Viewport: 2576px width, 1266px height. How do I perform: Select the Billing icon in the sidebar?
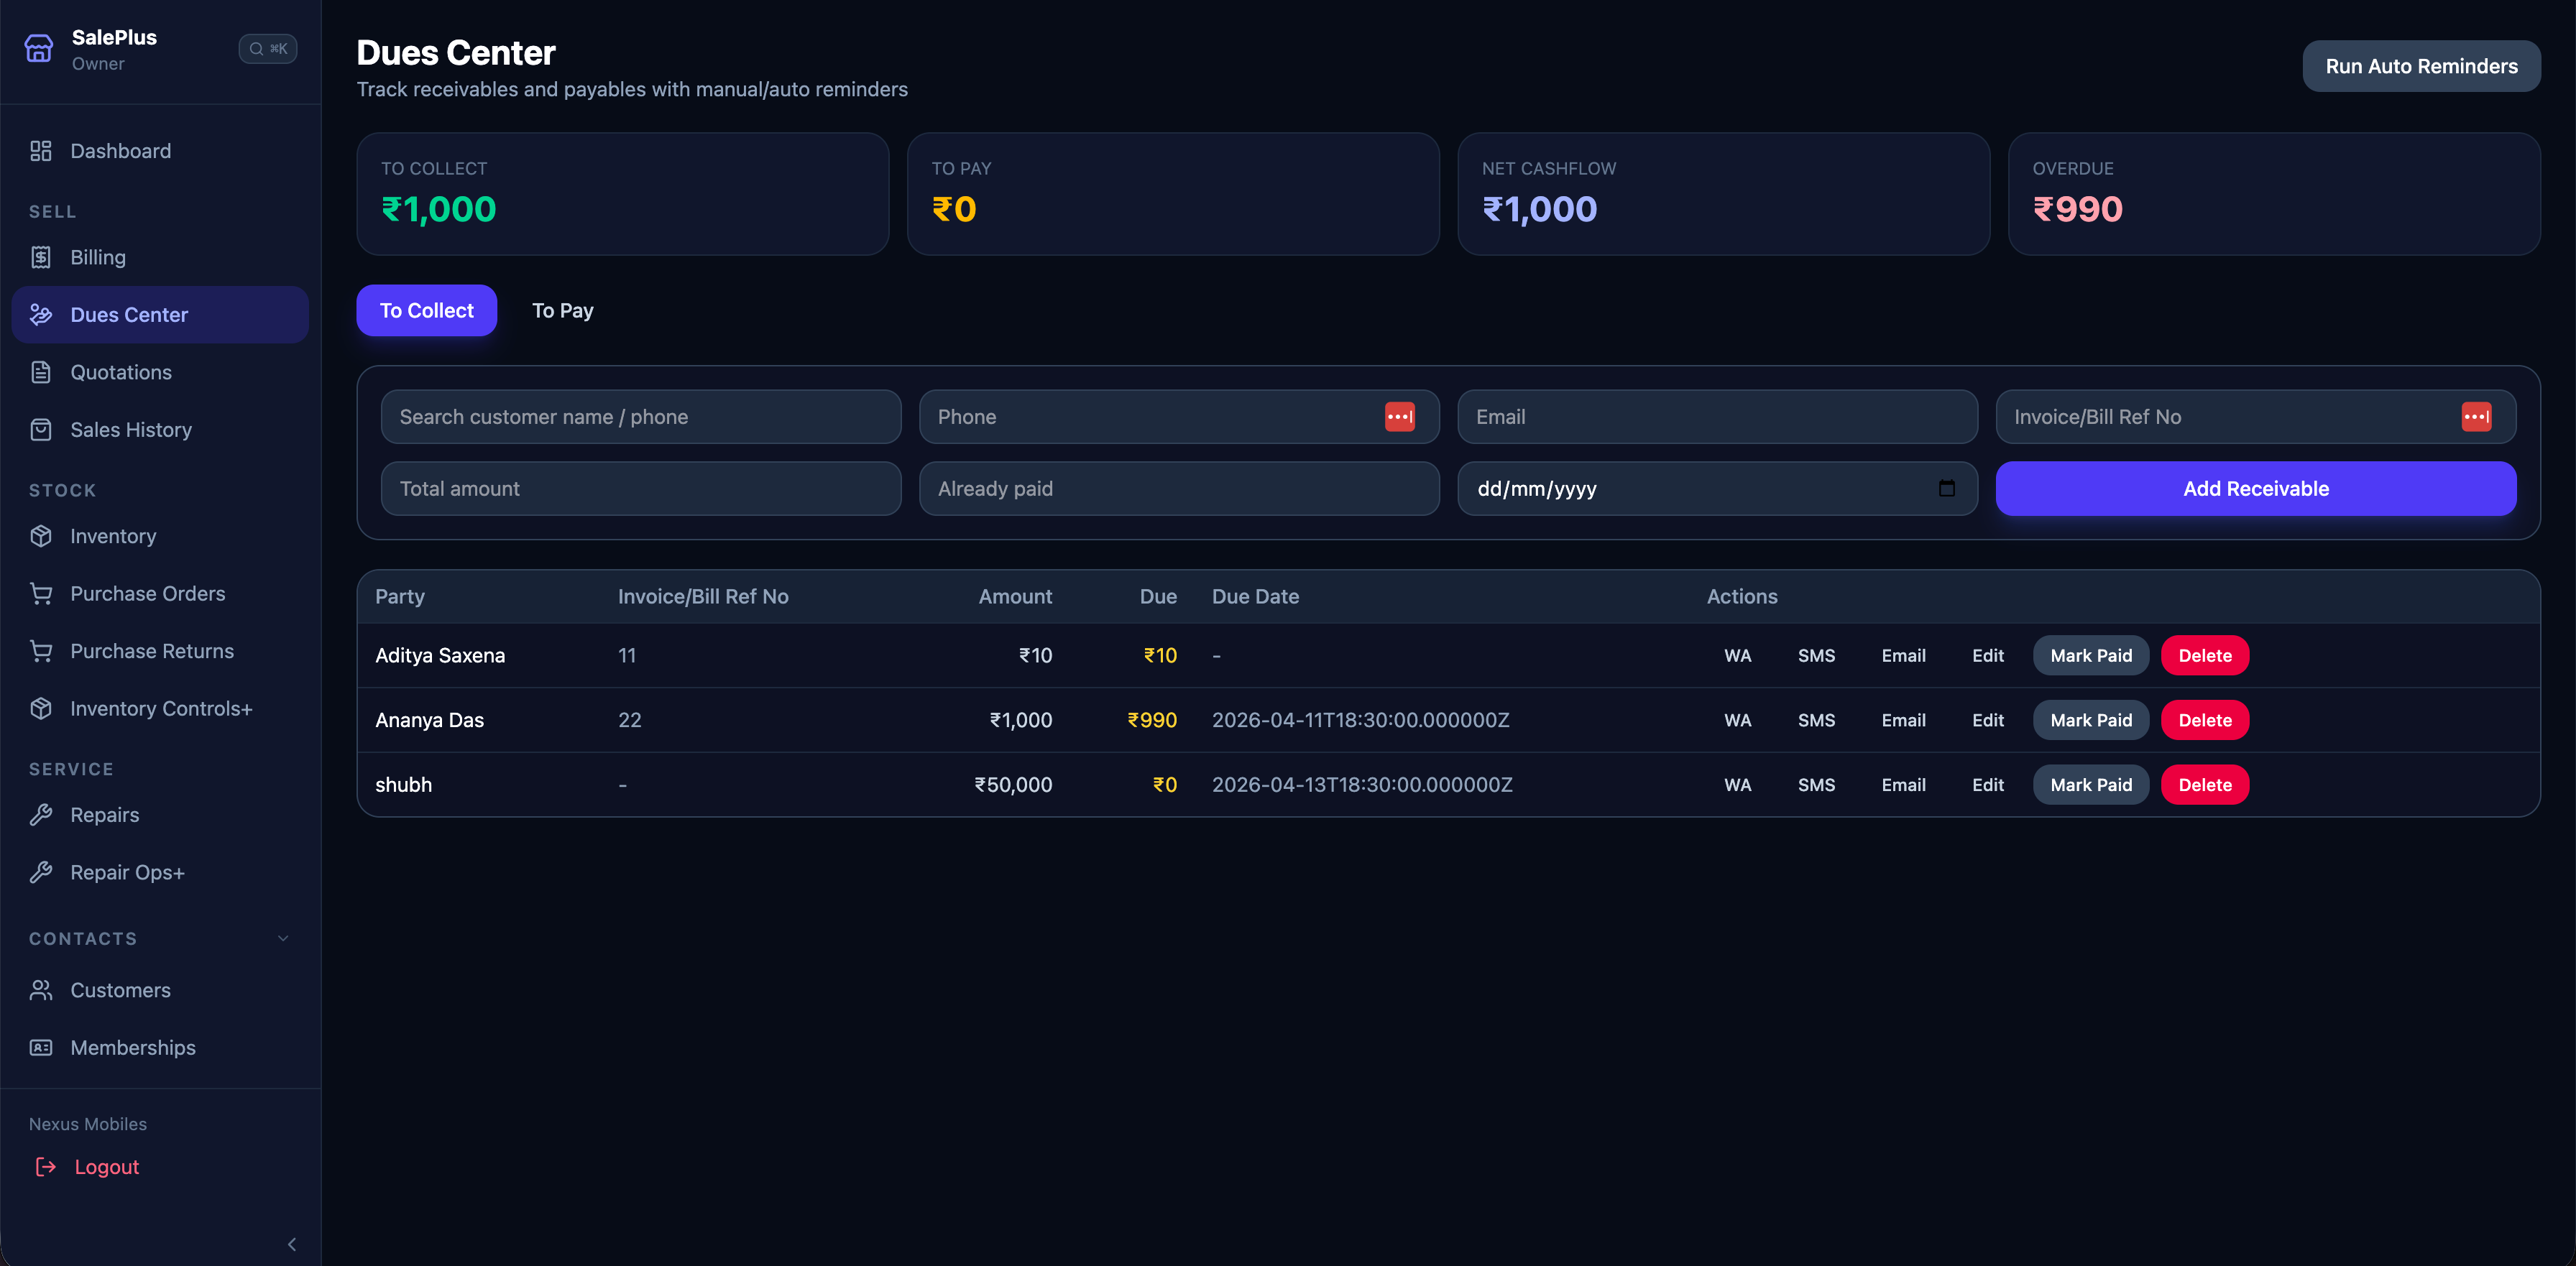click(40, 256)
